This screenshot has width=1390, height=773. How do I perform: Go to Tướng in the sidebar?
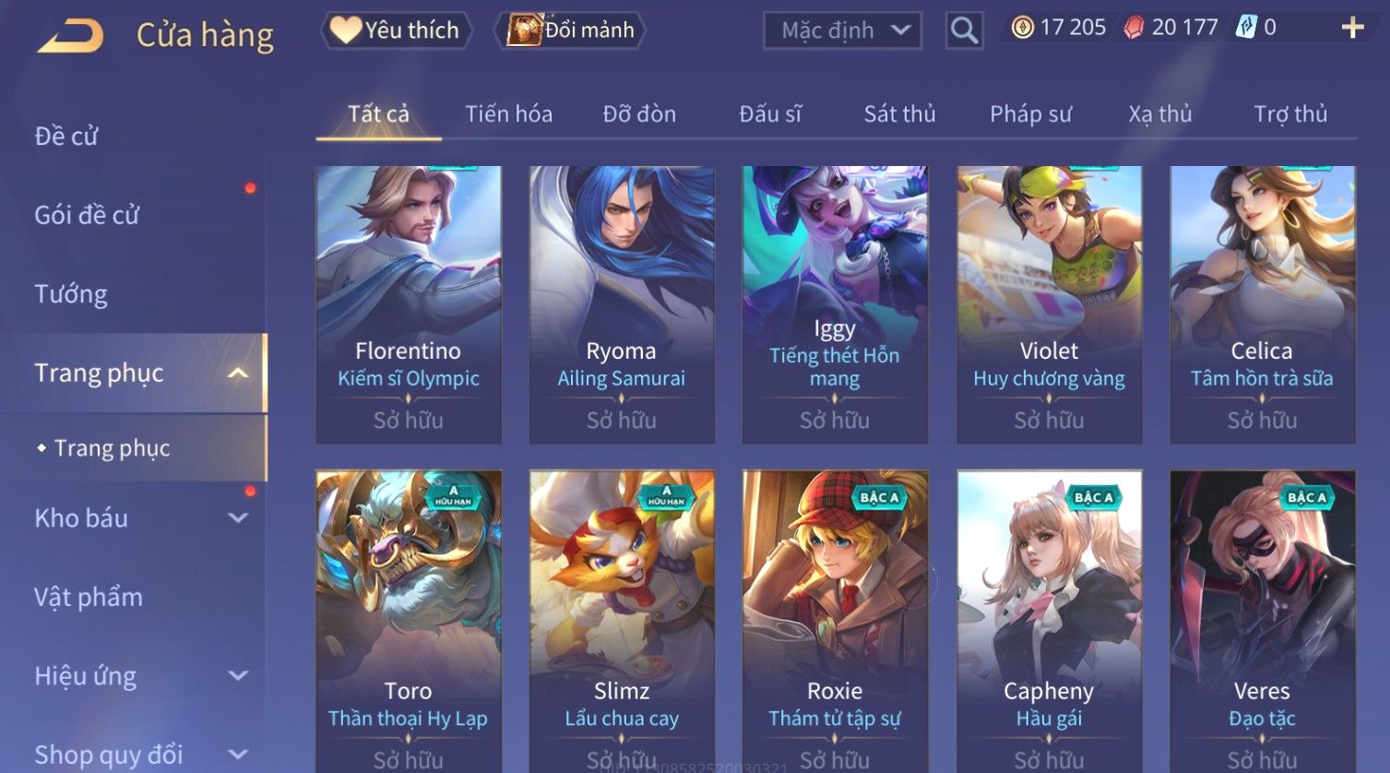(71, 294)
